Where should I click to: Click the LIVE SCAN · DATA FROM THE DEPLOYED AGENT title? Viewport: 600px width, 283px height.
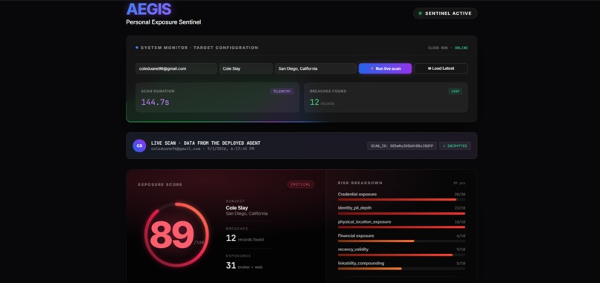click(x=205, y=143)
